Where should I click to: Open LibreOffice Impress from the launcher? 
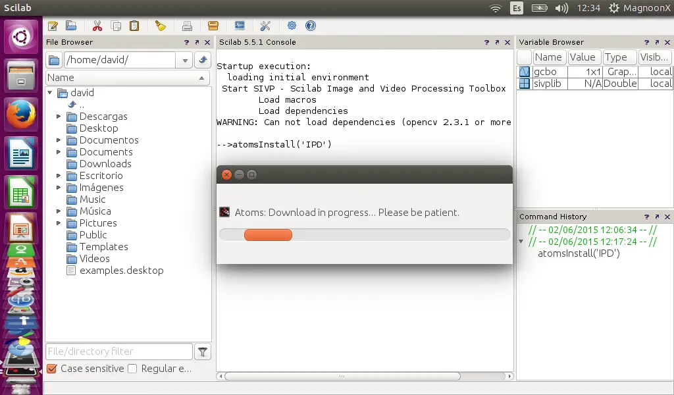pyautogui.click(x=21, y=228)
